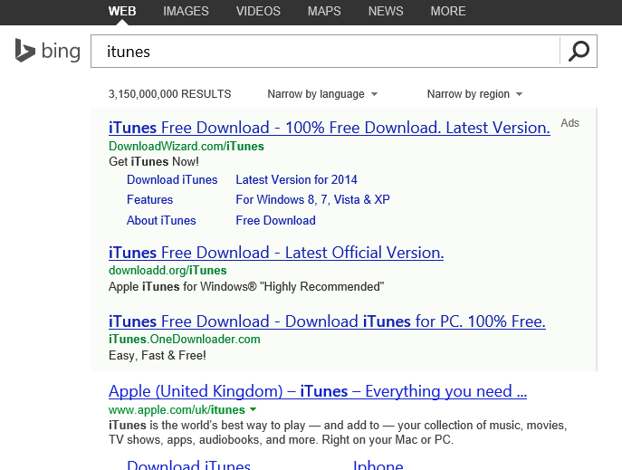Screen dimensions: 622x470
Task: Click the magnifying glass search button
Action: (x=579, y=51)
